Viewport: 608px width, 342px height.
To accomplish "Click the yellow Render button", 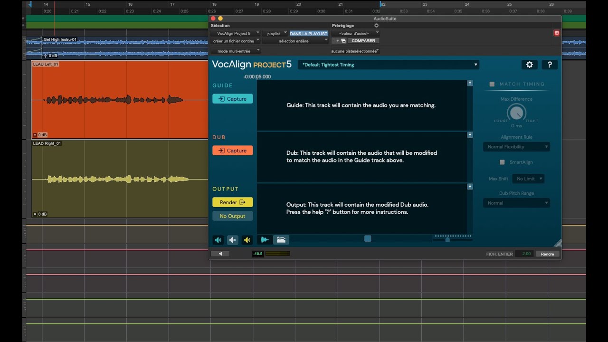I will point(233,202).
